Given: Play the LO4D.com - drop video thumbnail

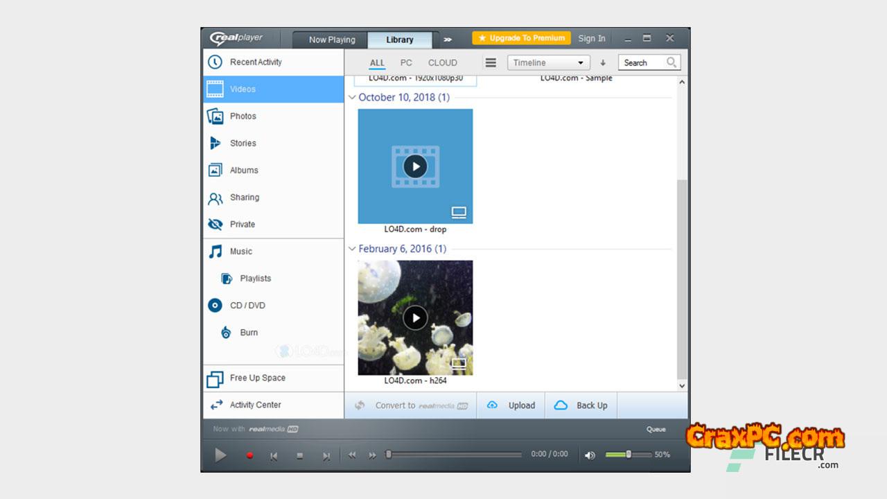Looking at the screenshot, I should [x=415, y=166].
